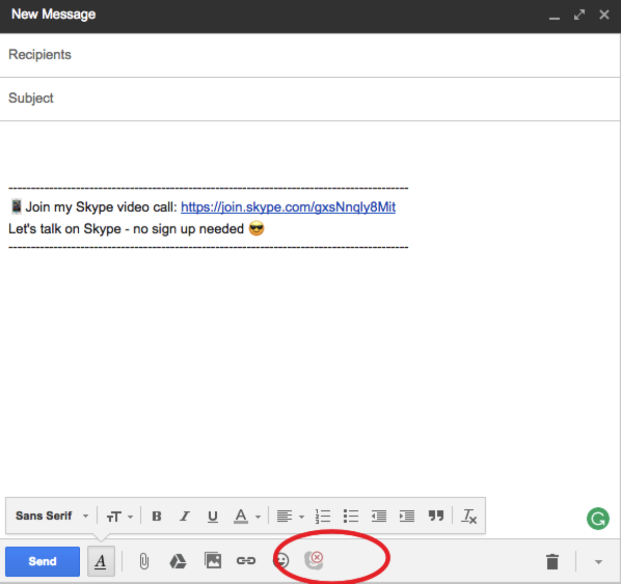Expand New Message to full screen
The width and height of the screenshot is (621, 584).
tap(579, 14)
